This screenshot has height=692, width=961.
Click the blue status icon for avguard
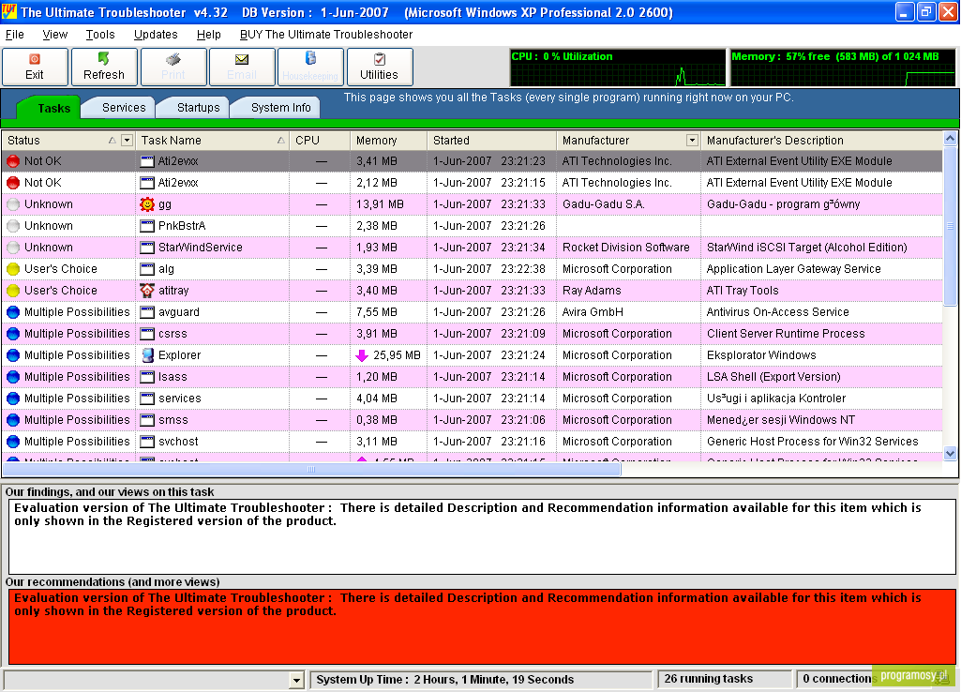coord(13,312)
